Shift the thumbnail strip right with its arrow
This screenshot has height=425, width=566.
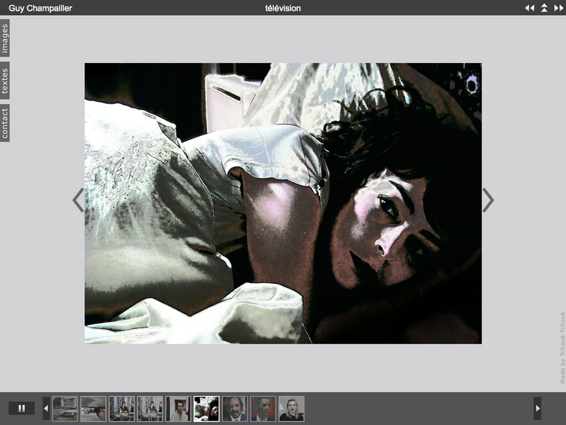(x=538, y=409)
